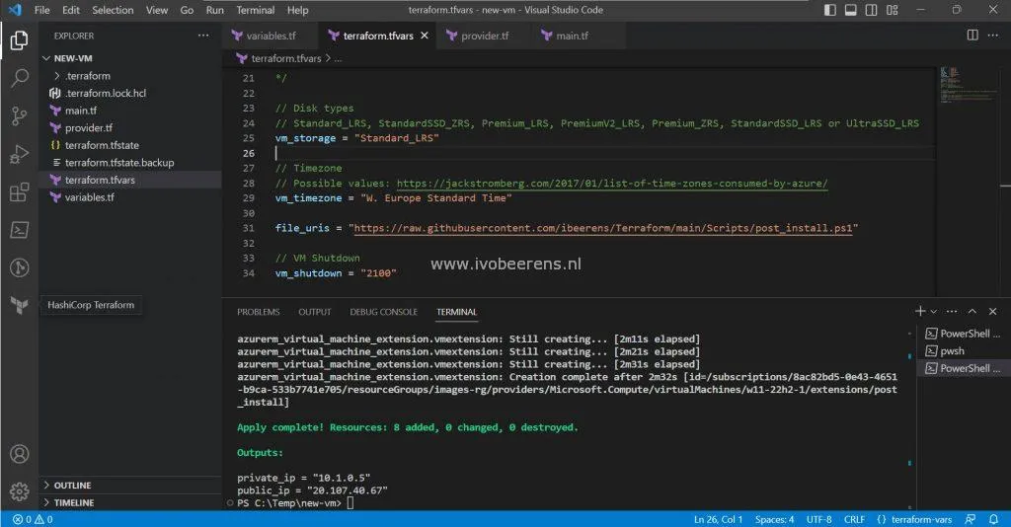Viewport: 1011px width, 527px height.
Task: Maximize the terminal panel with the chevron
Action: (972, 311)
